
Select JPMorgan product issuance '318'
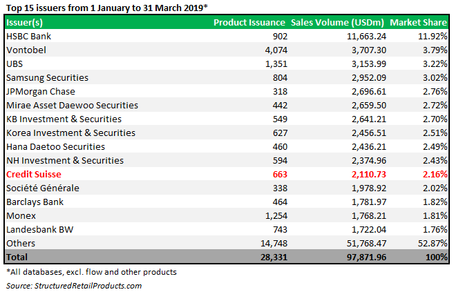280,92
